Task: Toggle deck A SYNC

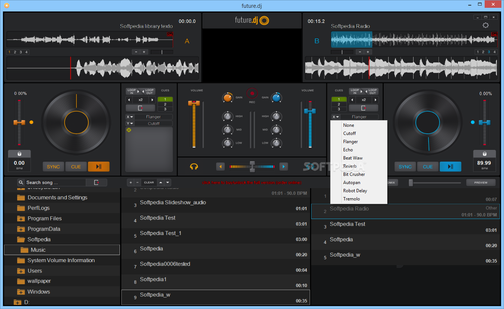Action: [x=53, y=167]
